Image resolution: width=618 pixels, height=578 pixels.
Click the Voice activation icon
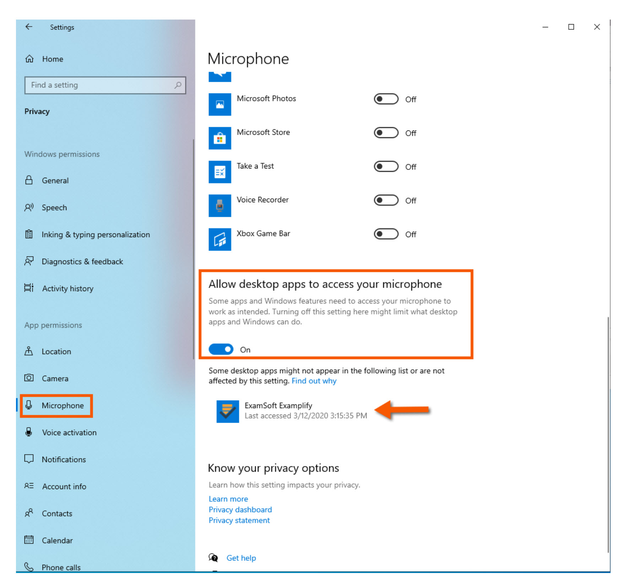(x=29, y=432)
